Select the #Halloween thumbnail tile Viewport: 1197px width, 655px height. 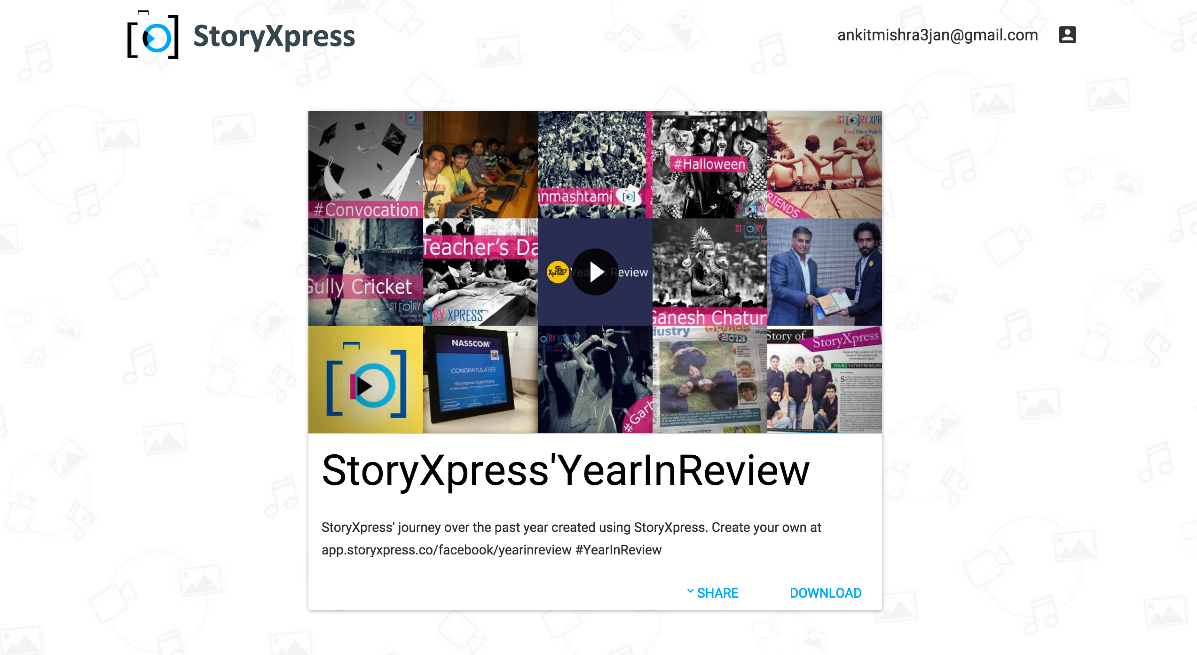point(710,164)
